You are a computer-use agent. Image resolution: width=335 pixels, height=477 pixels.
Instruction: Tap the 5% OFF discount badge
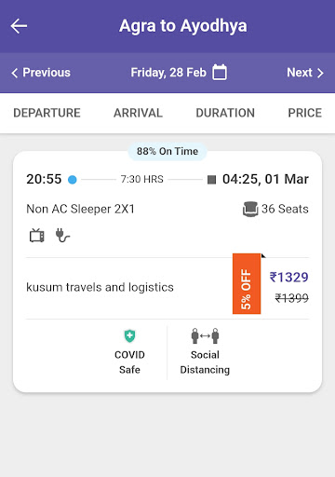(247, 283)
